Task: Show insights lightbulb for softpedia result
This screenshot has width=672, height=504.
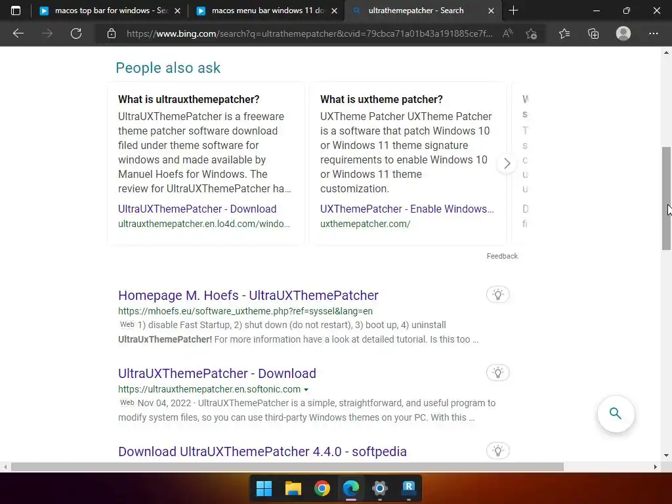Action: pos(497,451)
